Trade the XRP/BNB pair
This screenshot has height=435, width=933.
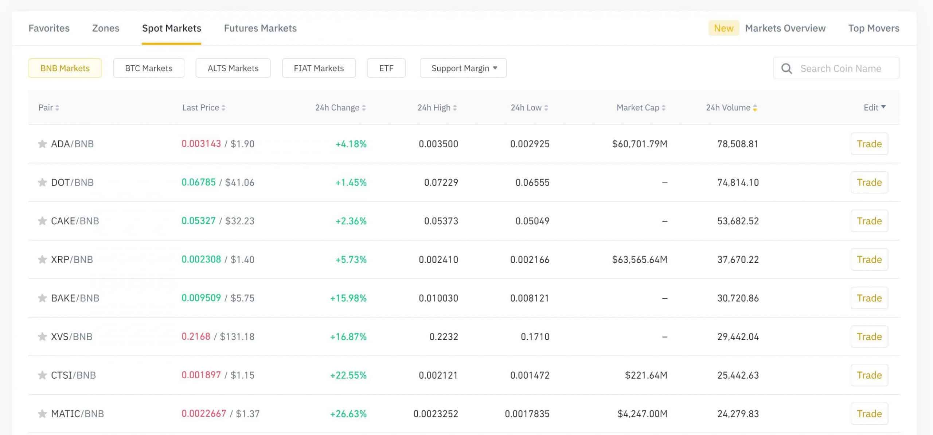coord(869,259)
